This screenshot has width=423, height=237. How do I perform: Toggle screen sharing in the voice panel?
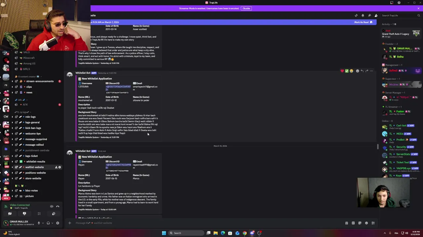24,214
